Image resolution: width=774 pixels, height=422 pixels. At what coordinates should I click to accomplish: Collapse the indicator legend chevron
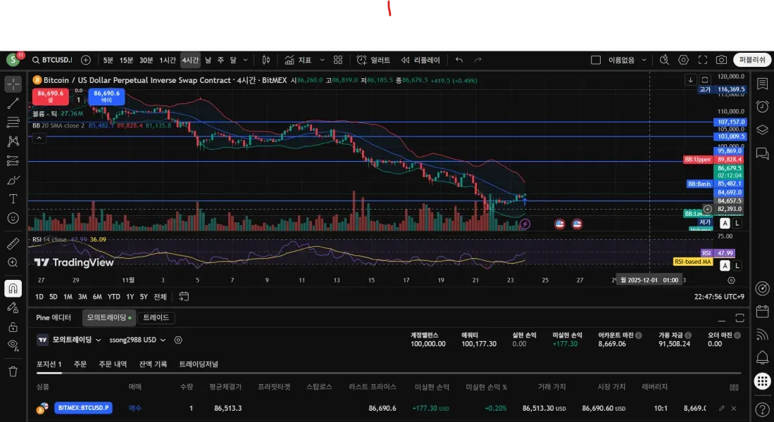tap(39, 139)
